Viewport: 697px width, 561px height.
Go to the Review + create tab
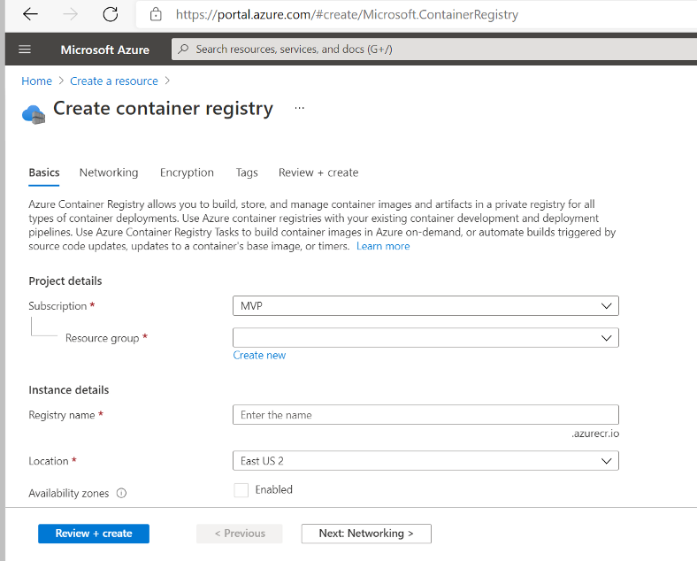[318, 173]
